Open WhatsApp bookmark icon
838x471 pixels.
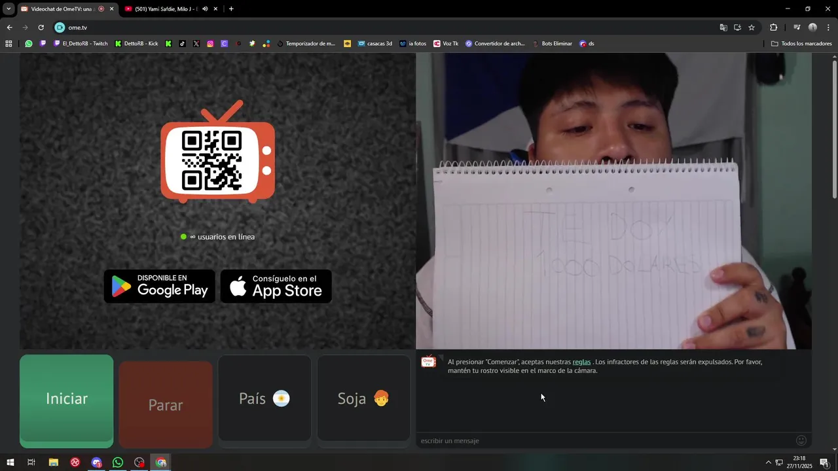click(x=29, y=44)
